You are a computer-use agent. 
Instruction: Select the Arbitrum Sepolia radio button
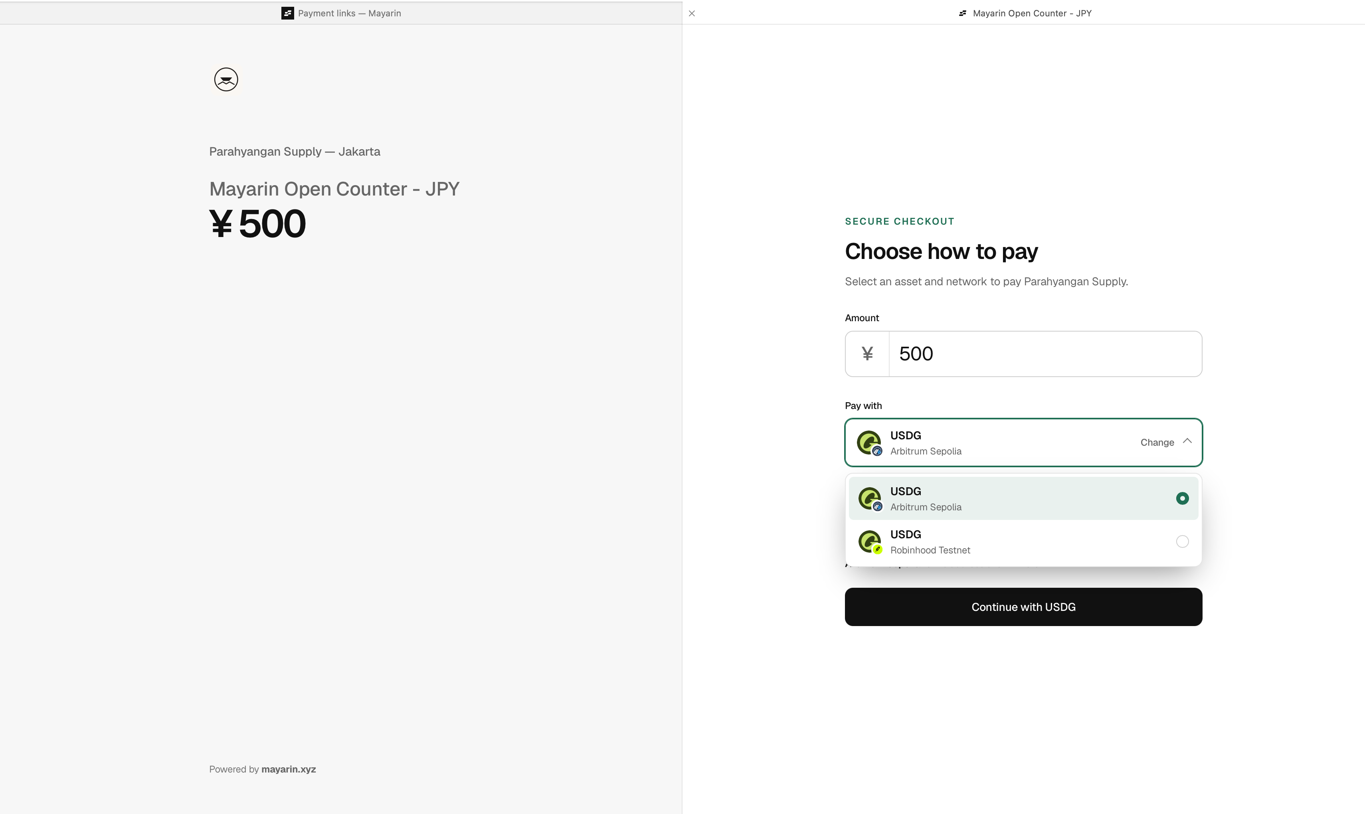pyautogui.click(x=1182, y=499)
